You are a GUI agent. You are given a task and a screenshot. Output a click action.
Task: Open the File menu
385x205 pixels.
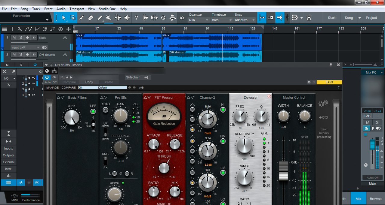click(x=4, y=9)
